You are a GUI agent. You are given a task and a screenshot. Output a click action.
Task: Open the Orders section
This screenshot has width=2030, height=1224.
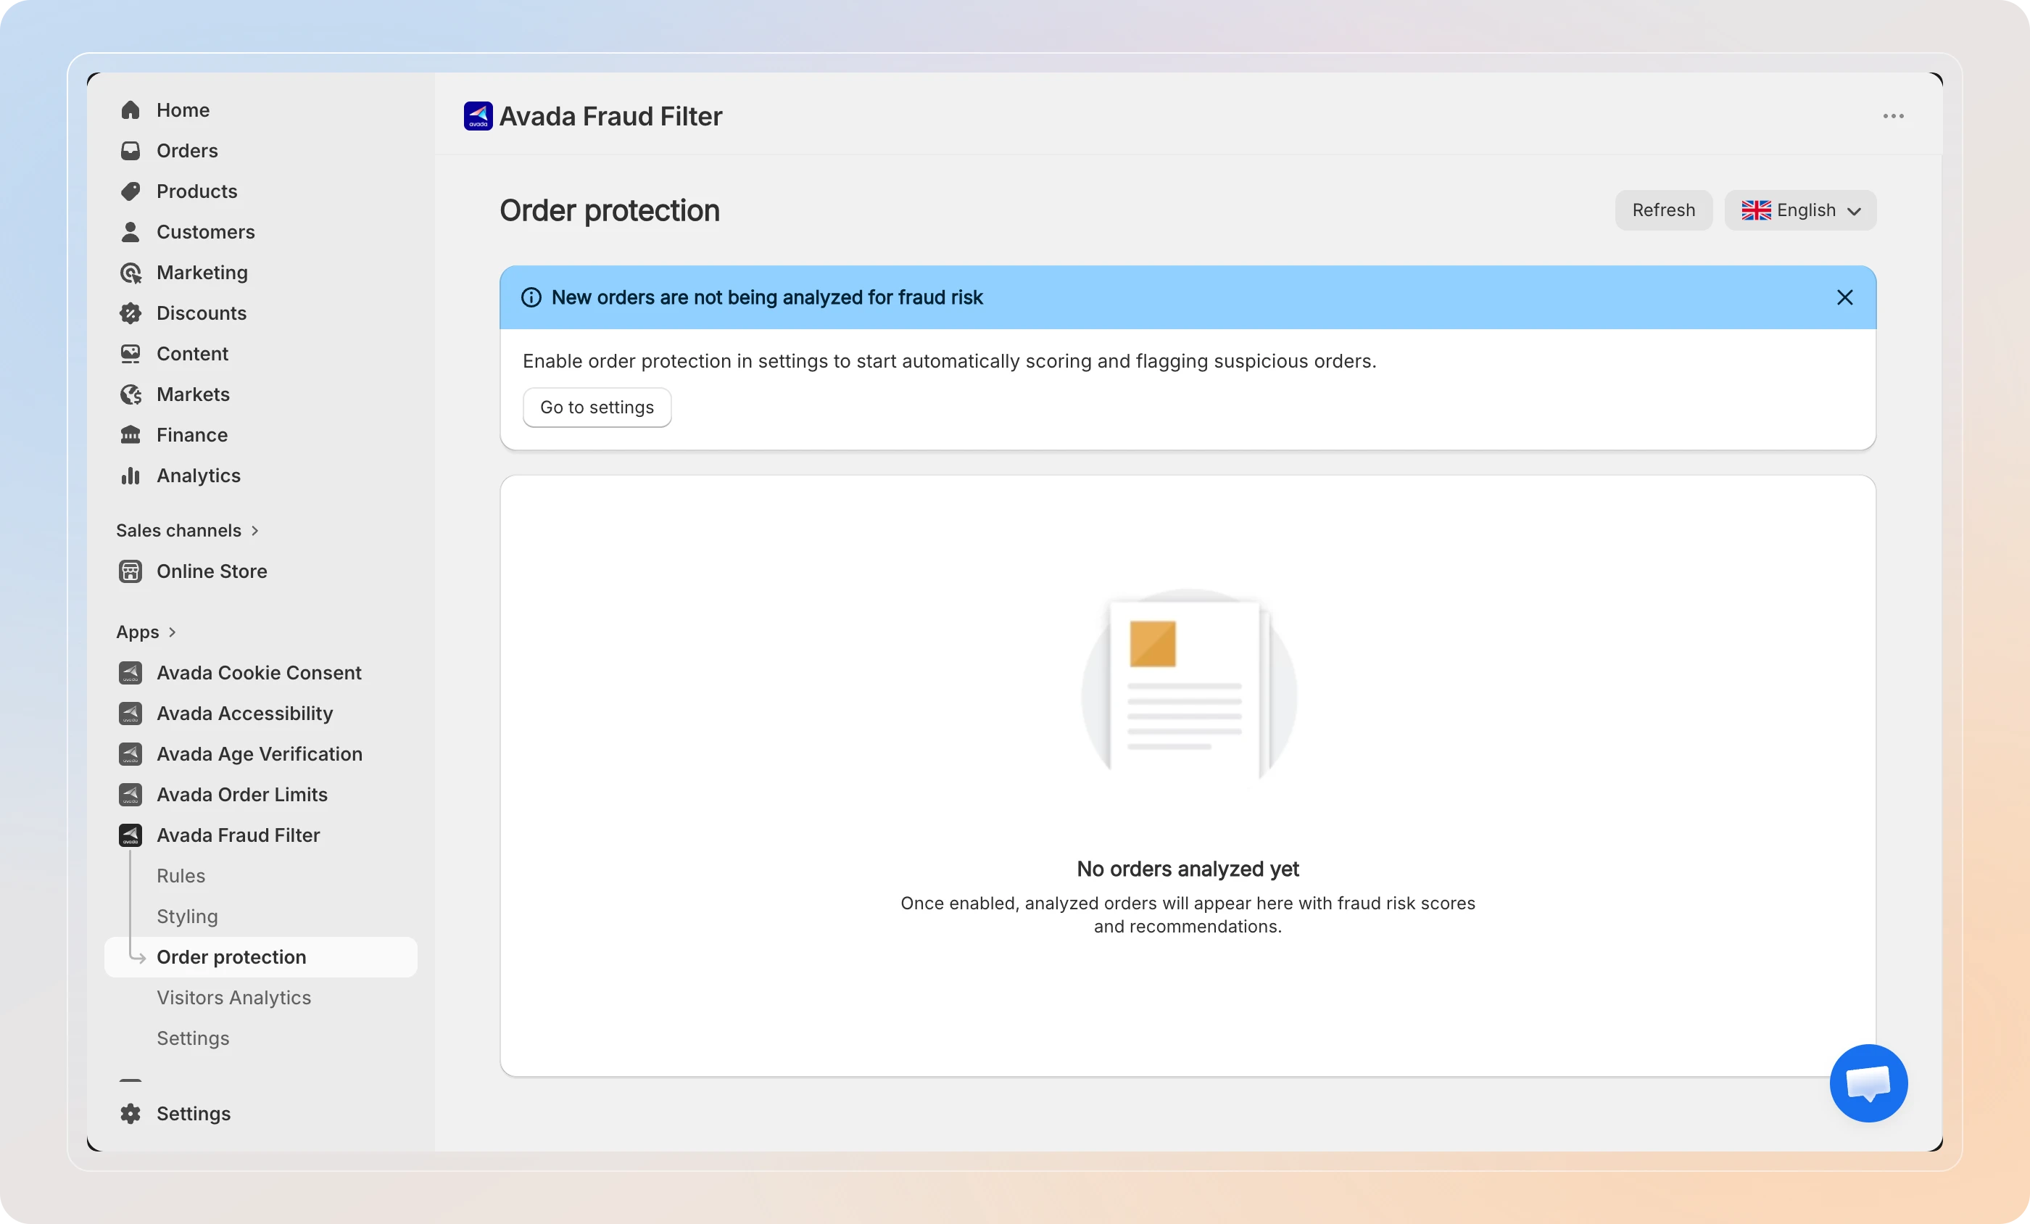187,150
